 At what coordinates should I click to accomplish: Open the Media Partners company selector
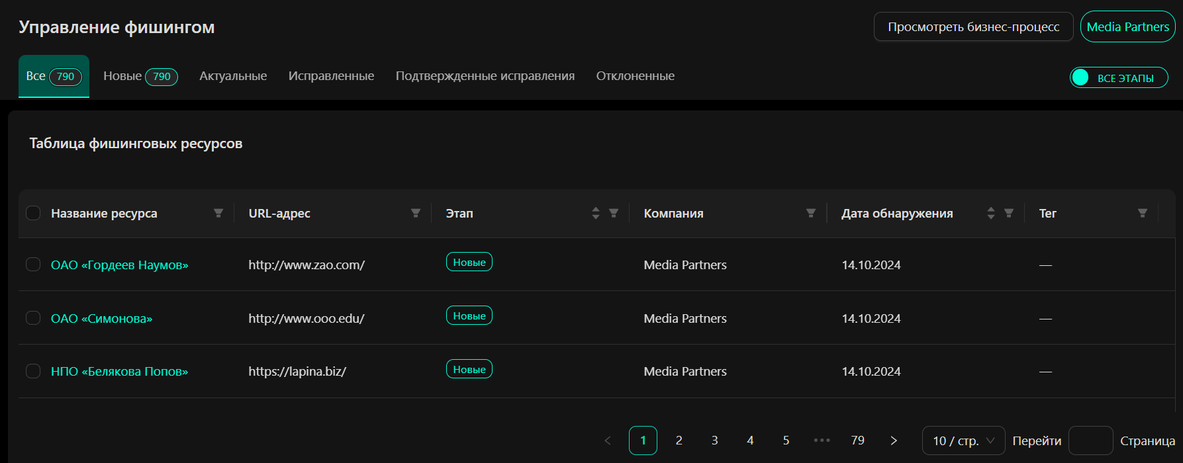click(x=1127, y=27)
